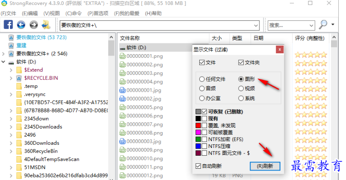
Task: Select 要恢复的文件 (53 723) in tree
Action: pyautogui.click(x=42, y=37)
